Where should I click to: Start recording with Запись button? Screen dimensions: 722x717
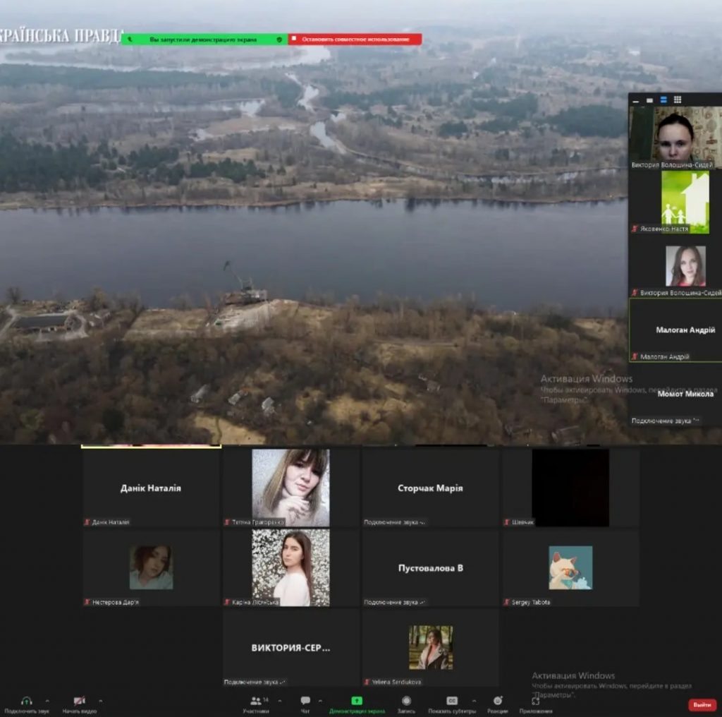pos(406,701)
